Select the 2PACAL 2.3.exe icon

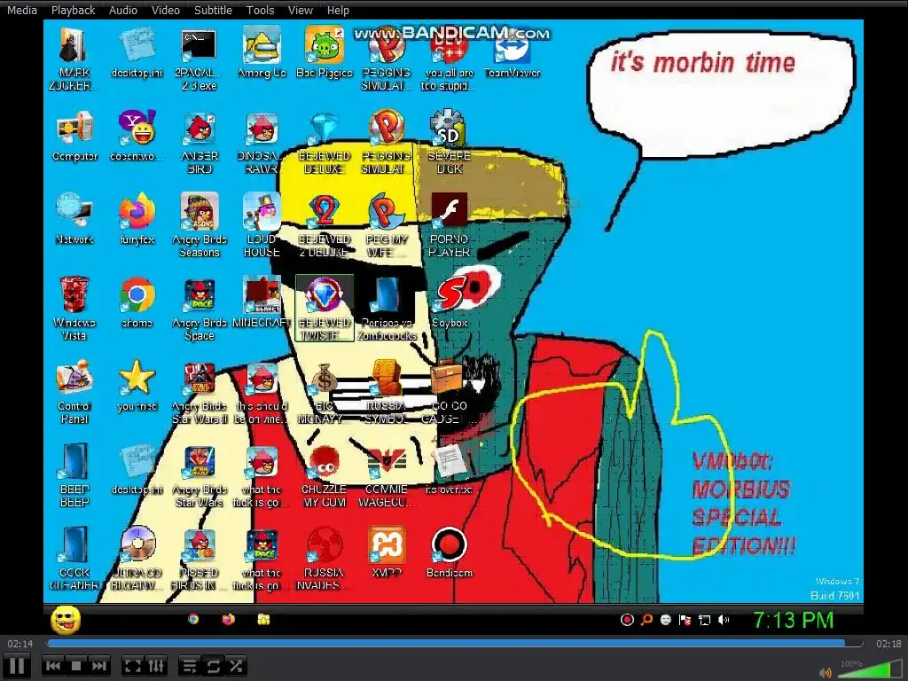[x=199, y=59]
